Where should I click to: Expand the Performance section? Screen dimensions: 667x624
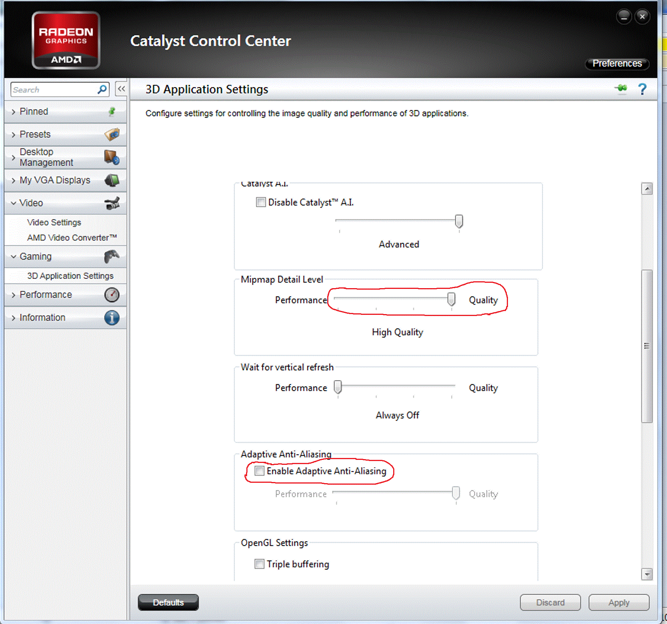tap(65, 295)
